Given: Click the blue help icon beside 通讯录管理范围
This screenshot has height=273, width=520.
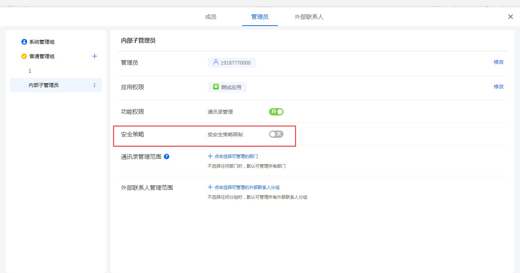Looking at the screenshot, I should (x=166, y=157).
